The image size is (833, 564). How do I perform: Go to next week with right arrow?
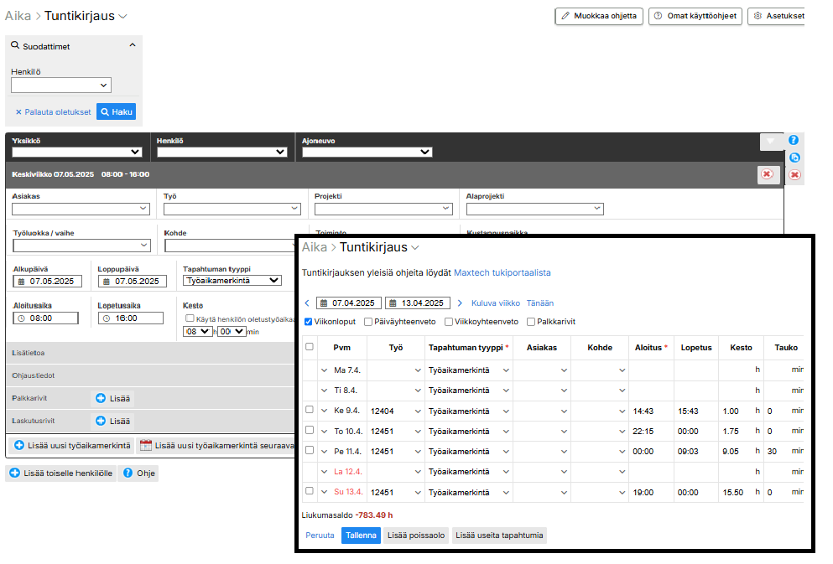460,303
